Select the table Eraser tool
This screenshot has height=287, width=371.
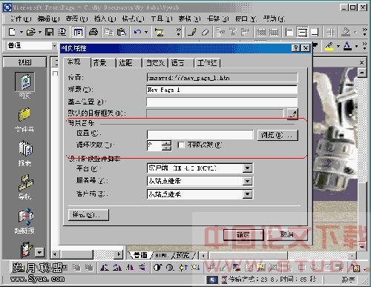point(206,32)
